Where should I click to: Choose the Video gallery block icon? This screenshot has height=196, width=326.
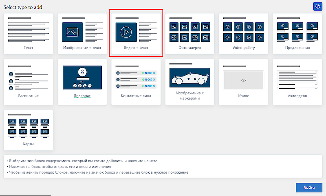tap(244, 30)
